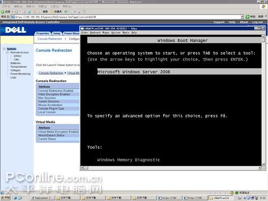
Task: Collapse the System tree node
Action: [4, 49]
